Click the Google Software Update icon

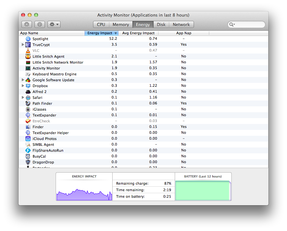[28, 80]
